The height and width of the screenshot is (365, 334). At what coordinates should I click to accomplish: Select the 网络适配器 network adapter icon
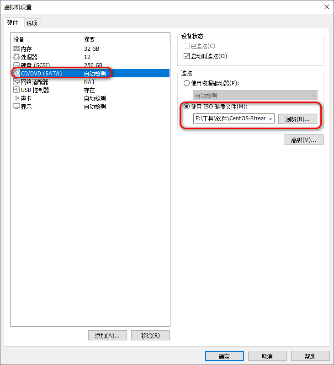(x=16, y=81)
